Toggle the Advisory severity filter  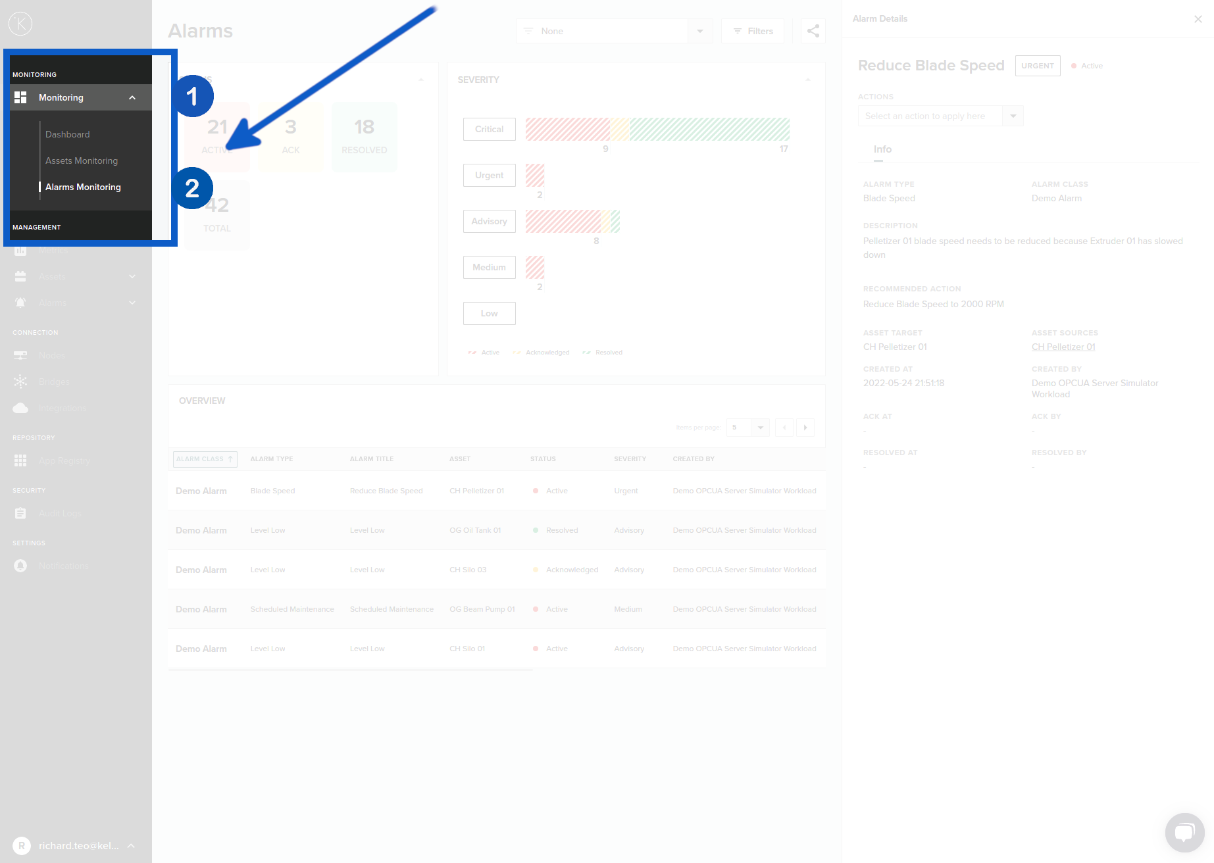tap(489, 222)
